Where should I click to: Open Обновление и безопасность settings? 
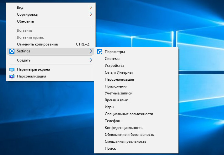click(x=136, y=135)
